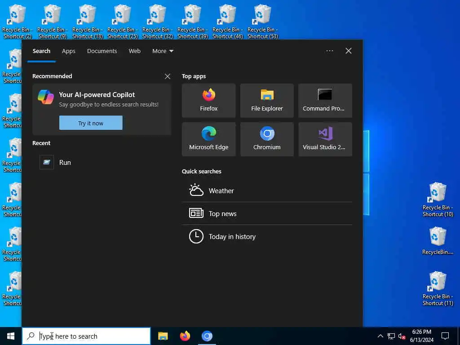Search Weather quick search
The image size is (460, 345).
pyautogui.click(x=267, y=190)
